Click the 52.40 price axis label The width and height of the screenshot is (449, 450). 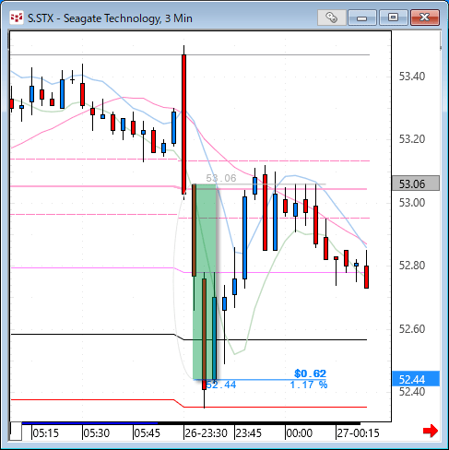412,392
